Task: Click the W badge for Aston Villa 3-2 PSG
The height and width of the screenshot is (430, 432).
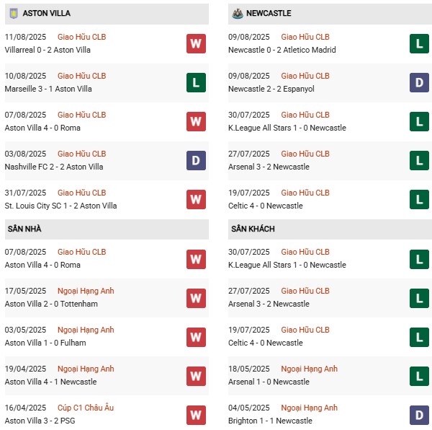Action: point(196,414)
